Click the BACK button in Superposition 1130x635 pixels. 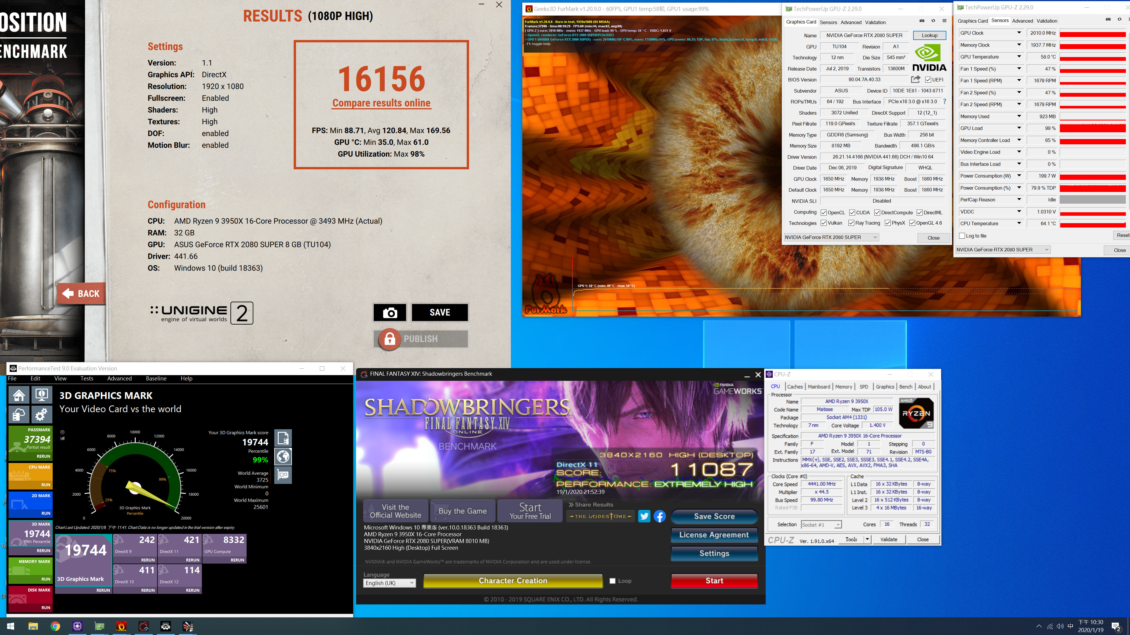(81, 294)
